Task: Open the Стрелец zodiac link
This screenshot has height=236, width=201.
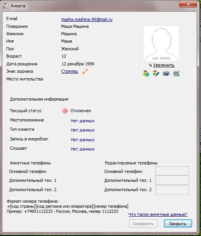Action: tap(69, 72)
